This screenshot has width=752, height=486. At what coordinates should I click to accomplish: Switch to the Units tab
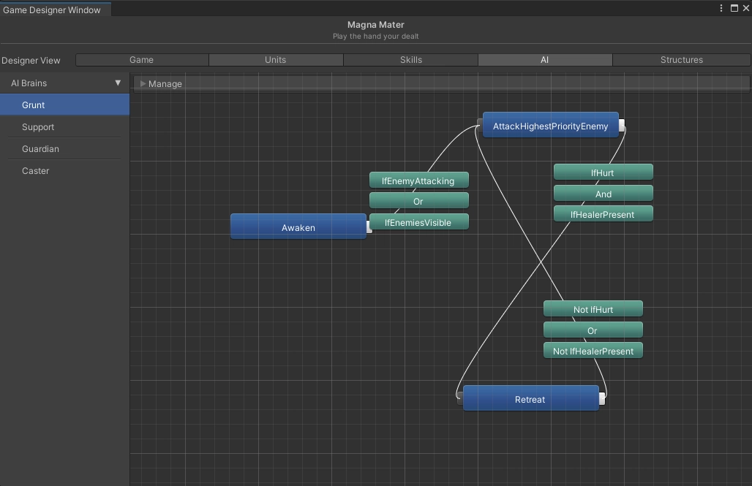point(276,60)
